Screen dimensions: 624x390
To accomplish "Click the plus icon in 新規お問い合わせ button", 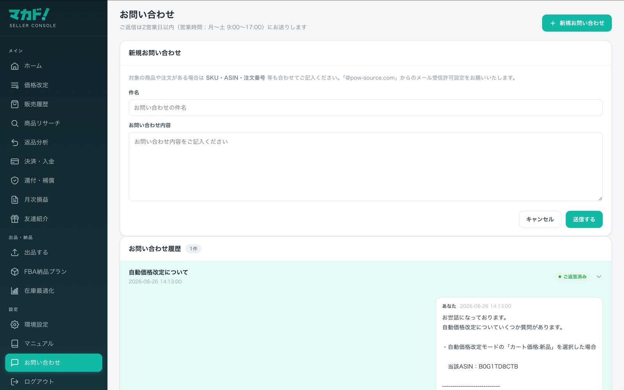I will click(553, 23).
